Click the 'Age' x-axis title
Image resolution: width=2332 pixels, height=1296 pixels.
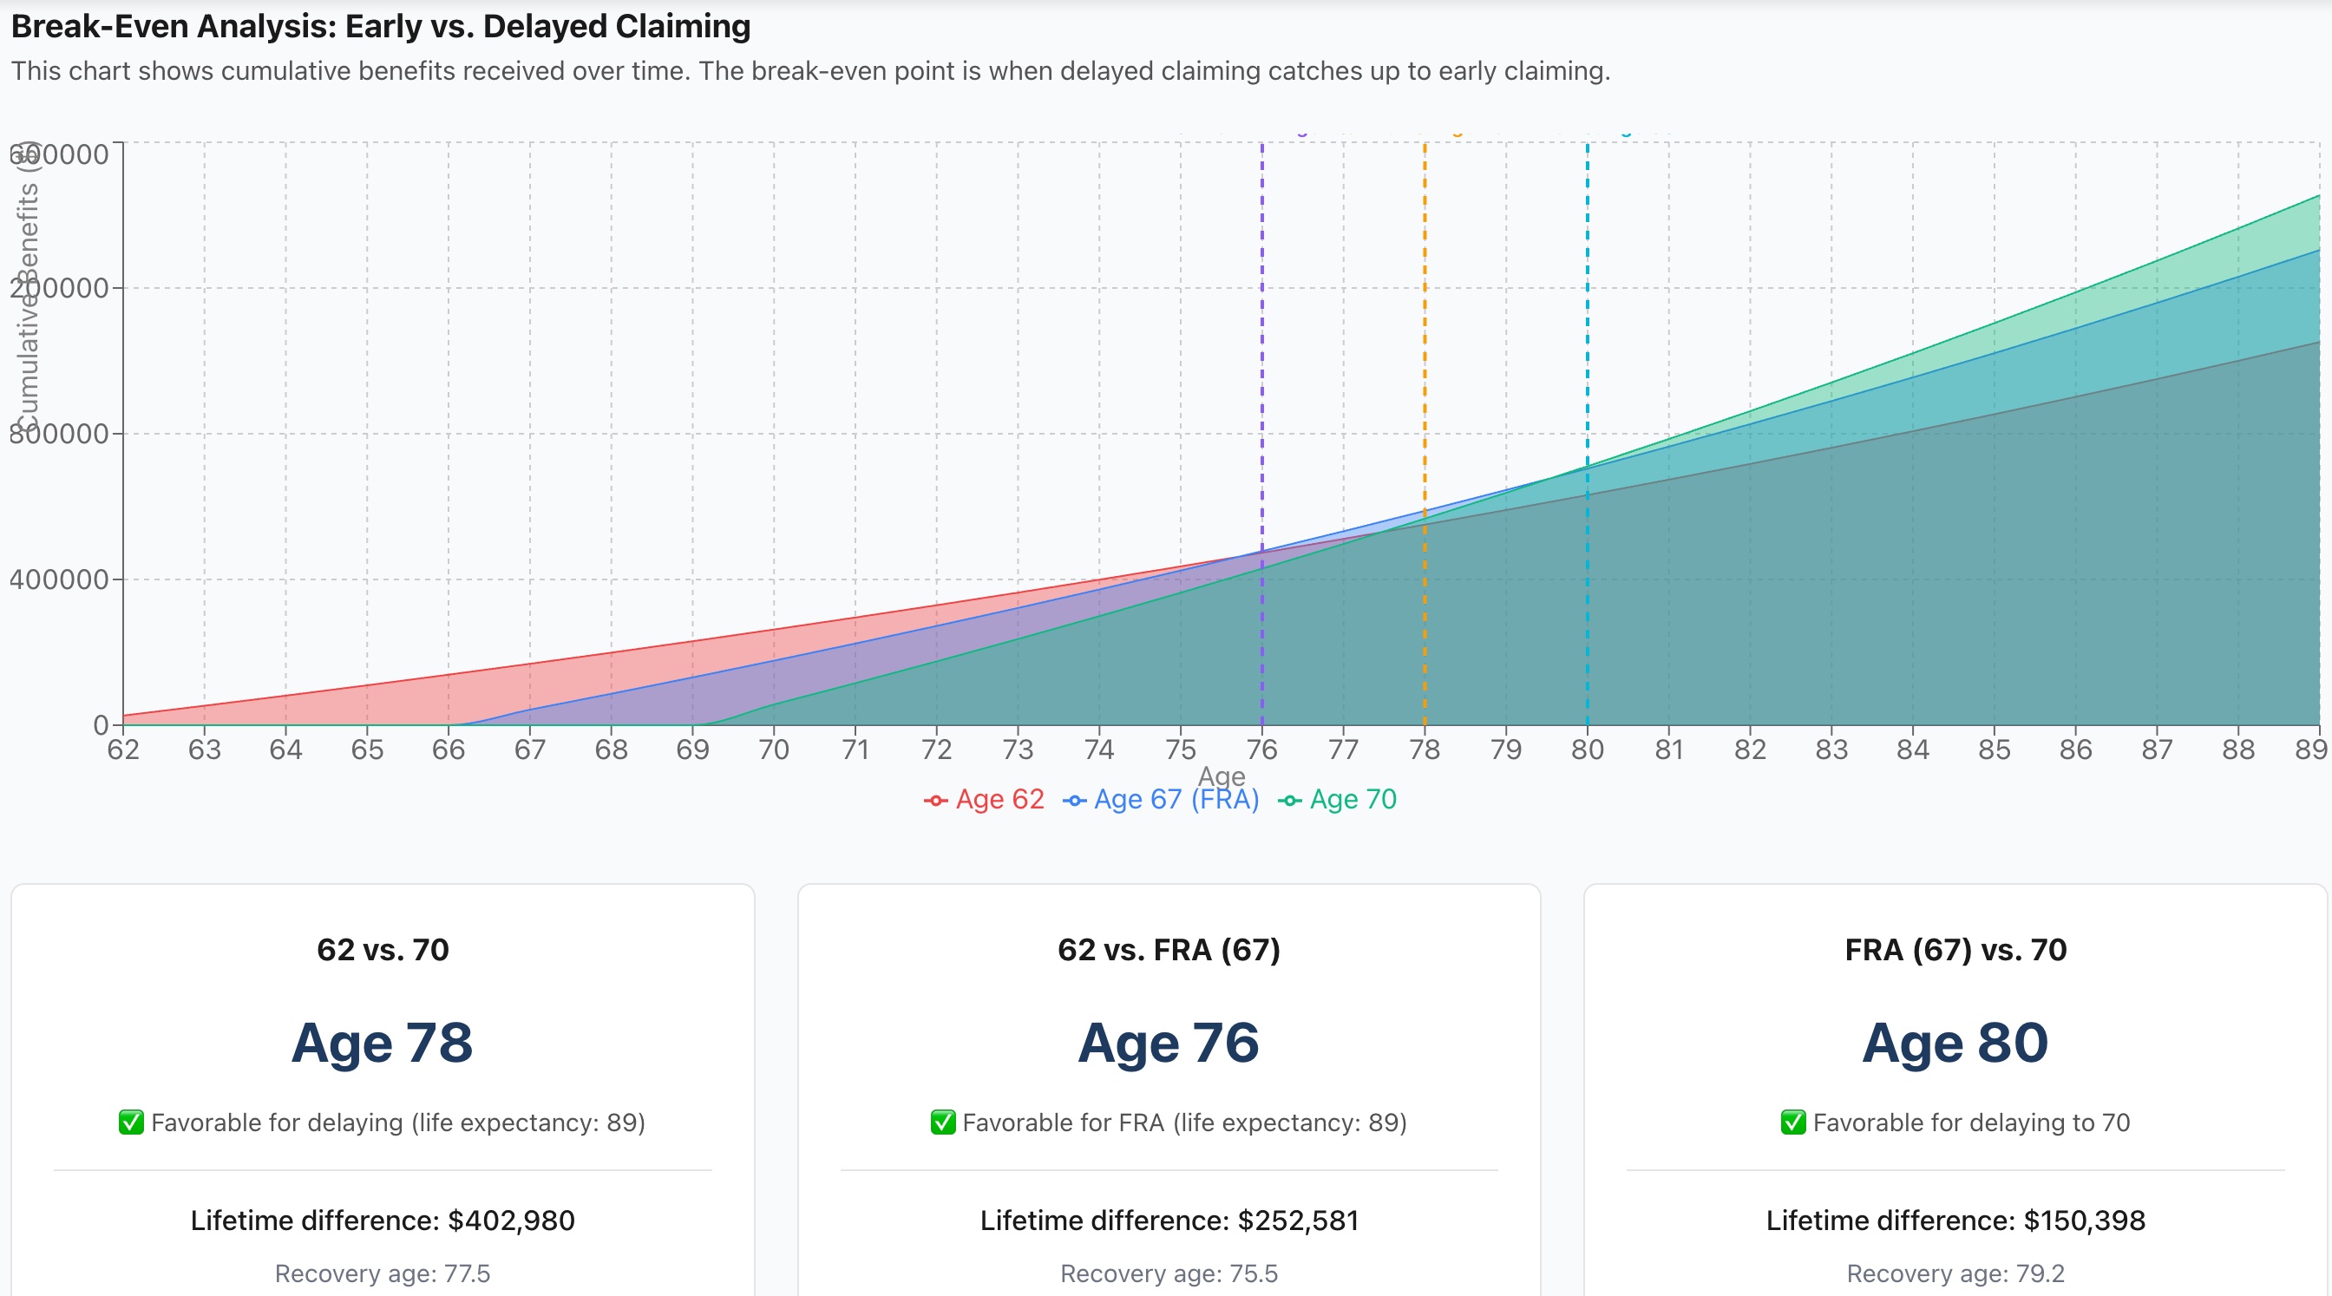1222,776
